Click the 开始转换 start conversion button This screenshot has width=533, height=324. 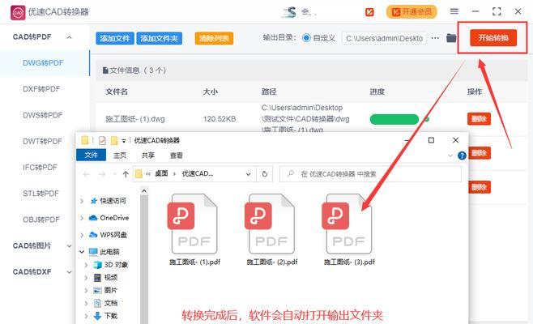click(493, 38)
